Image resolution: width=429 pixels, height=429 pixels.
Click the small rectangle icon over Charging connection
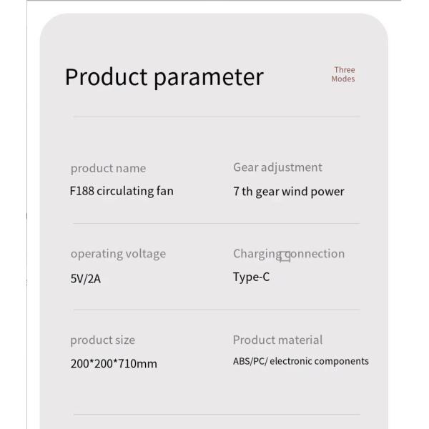click(x=285, y=257)
